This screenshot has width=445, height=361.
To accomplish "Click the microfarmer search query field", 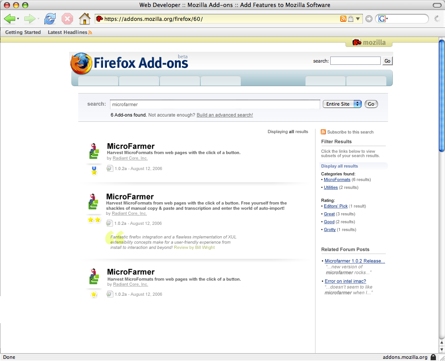I will (215, 104).
